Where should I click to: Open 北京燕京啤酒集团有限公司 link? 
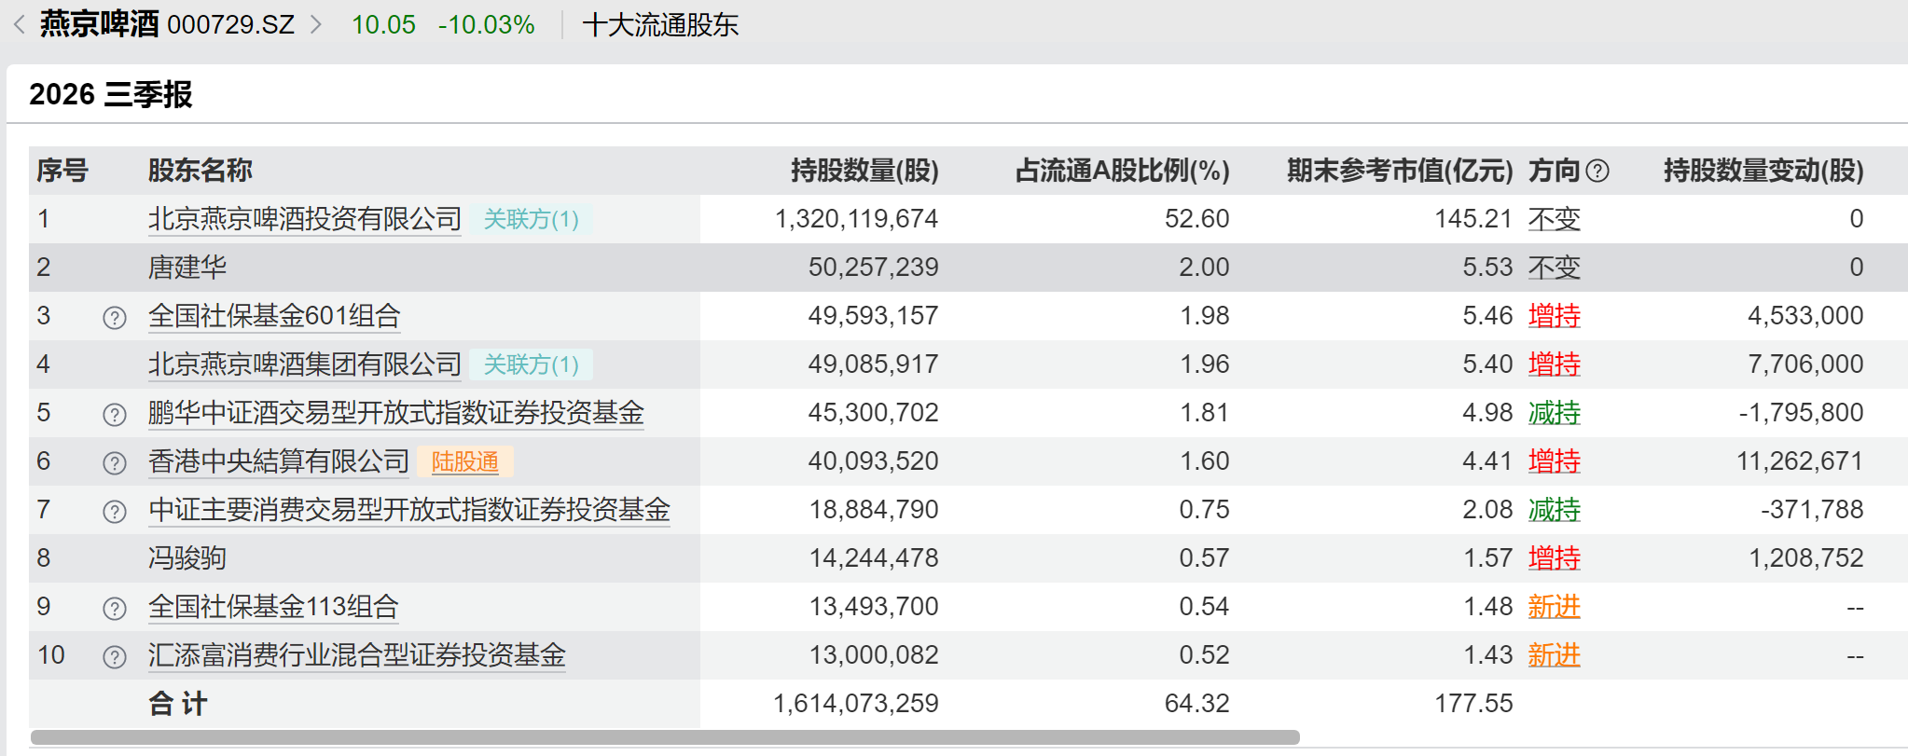tap(305, 364)
